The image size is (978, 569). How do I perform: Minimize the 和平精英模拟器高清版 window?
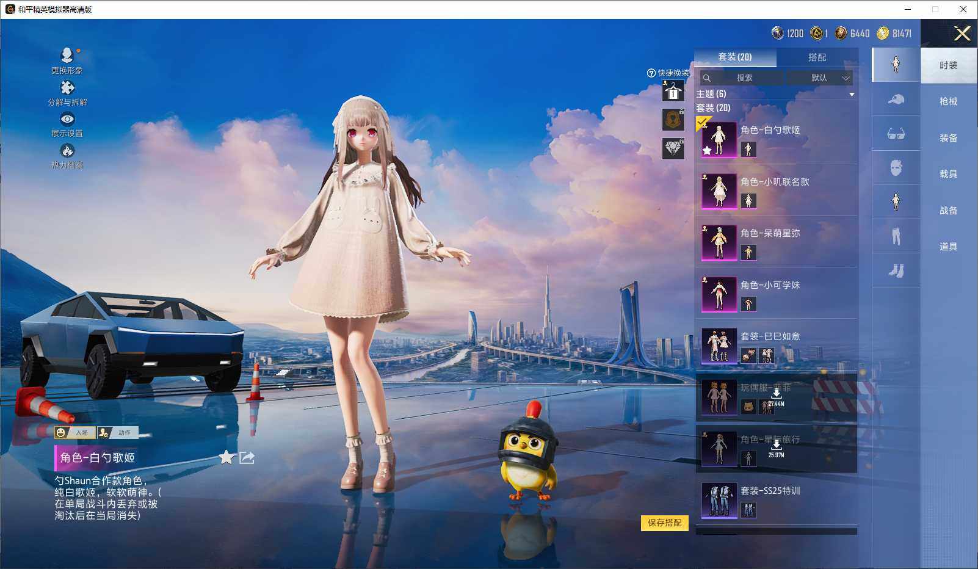[x=908, y=9]
